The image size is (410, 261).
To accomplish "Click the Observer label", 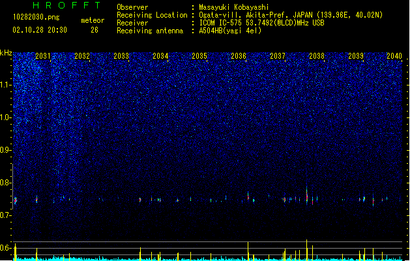I will tap(132, 7).
